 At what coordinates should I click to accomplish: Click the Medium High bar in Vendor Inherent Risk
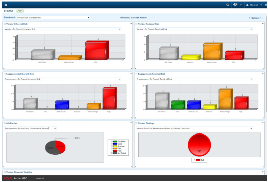pyautogui.click(x=70, y=58)
